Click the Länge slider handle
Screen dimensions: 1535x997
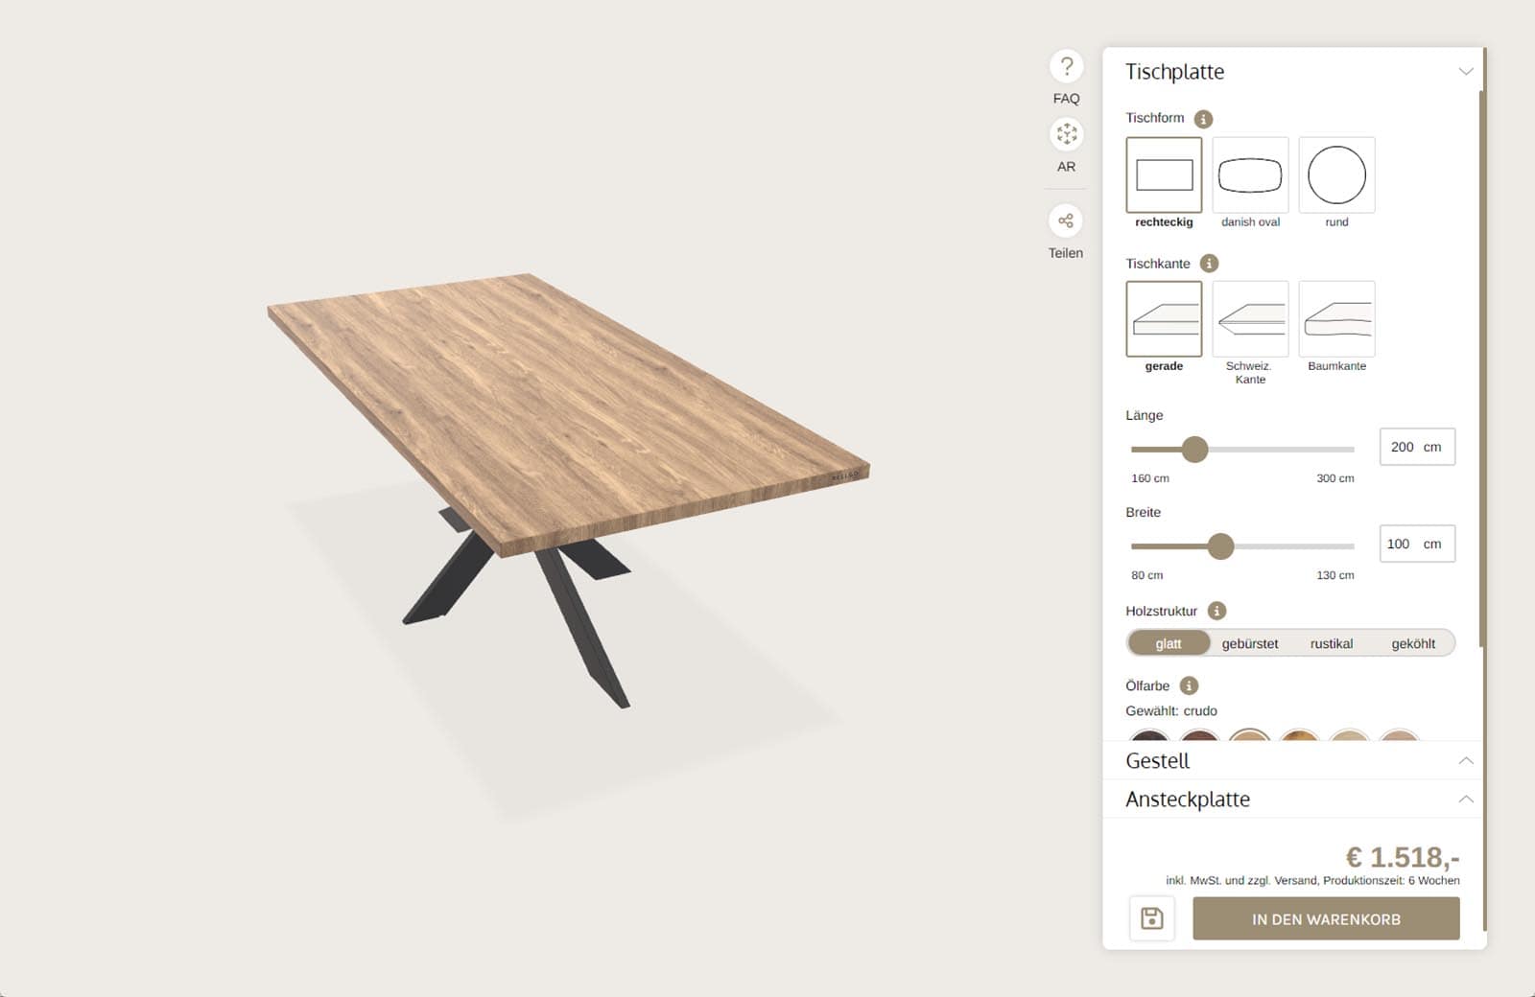[x=1194, y=449]
